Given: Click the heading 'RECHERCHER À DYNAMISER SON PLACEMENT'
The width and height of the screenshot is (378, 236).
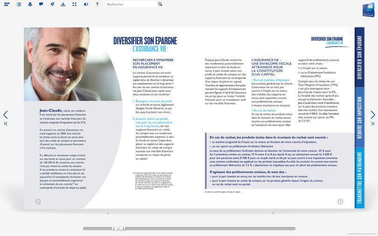Looking at the screenshot, I should 153,62.
